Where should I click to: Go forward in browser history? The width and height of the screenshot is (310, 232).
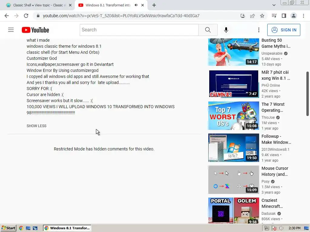tap(16, 16)
